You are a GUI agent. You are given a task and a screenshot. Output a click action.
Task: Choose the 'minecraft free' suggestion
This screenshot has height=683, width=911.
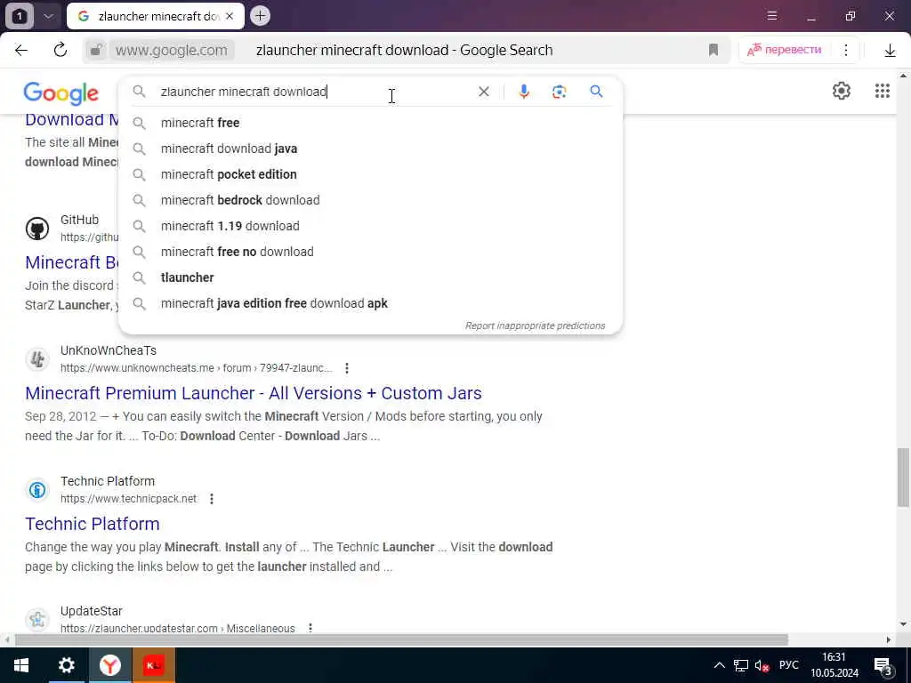tap(370, 123)
